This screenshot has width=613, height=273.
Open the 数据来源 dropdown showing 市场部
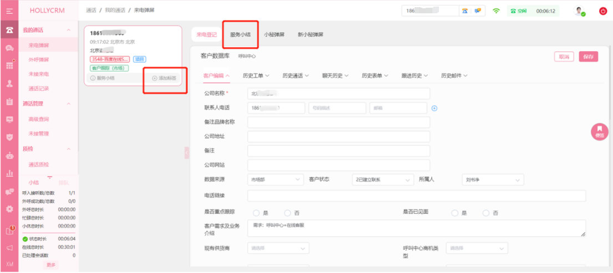[x=275, y=180]
